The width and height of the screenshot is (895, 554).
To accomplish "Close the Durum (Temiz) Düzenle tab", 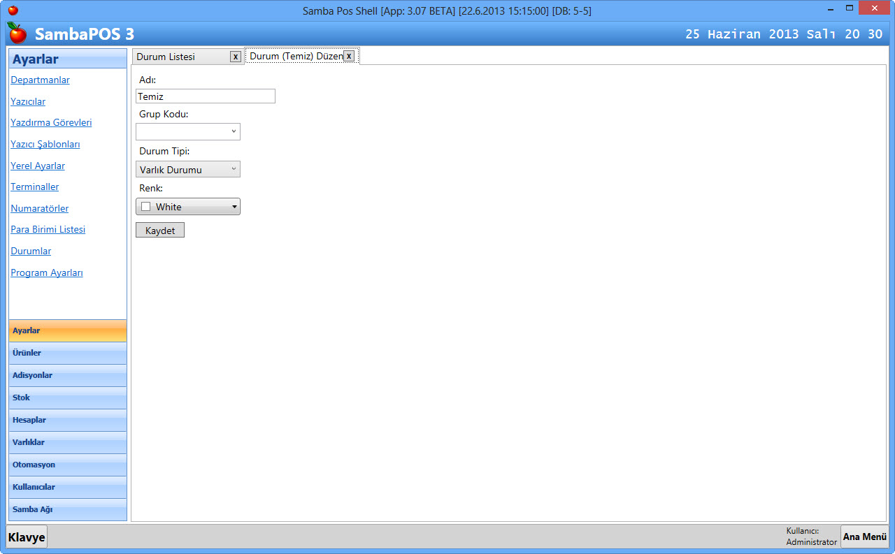I will pos(349,56).
